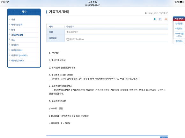
Task: Click the 가족관계/국적 page heading
Action: coord(59,12)
